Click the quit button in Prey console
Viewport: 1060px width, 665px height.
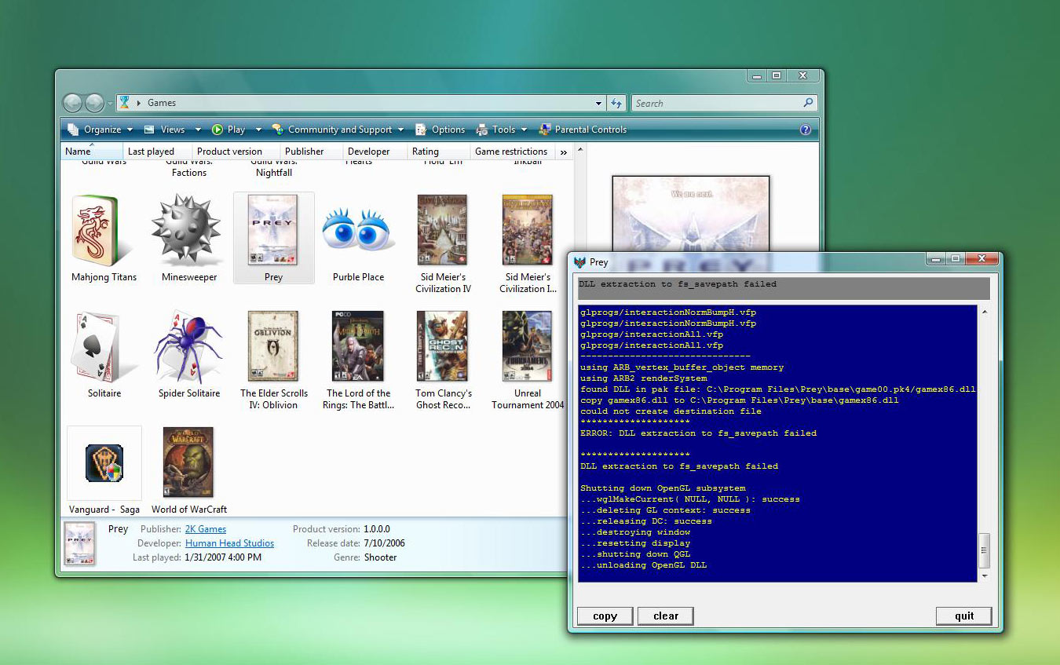pyautogui.click(x=964, y=616)
